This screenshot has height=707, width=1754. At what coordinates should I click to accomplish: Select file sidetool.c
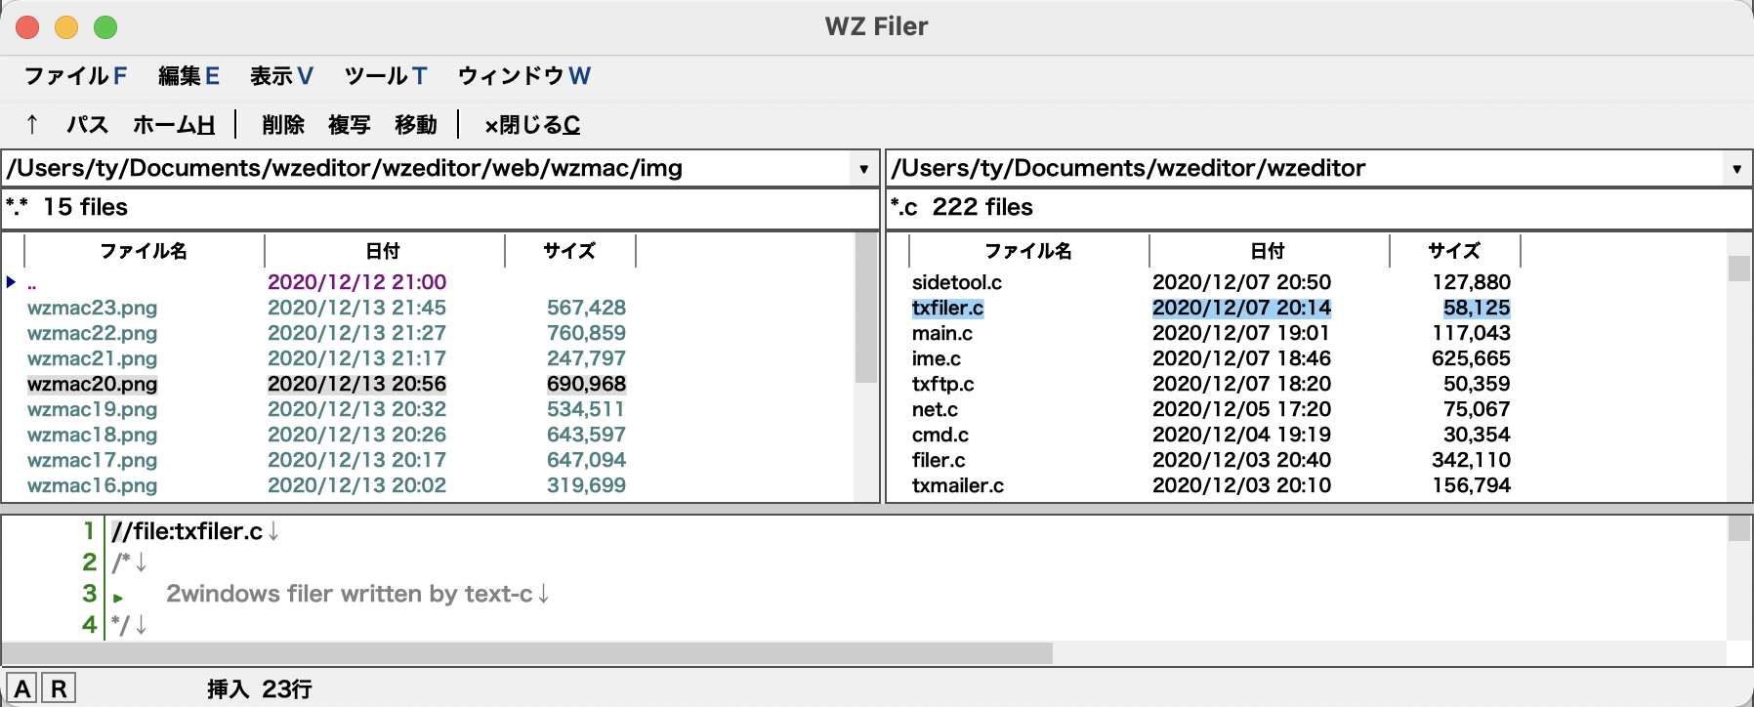click(957, 282)
